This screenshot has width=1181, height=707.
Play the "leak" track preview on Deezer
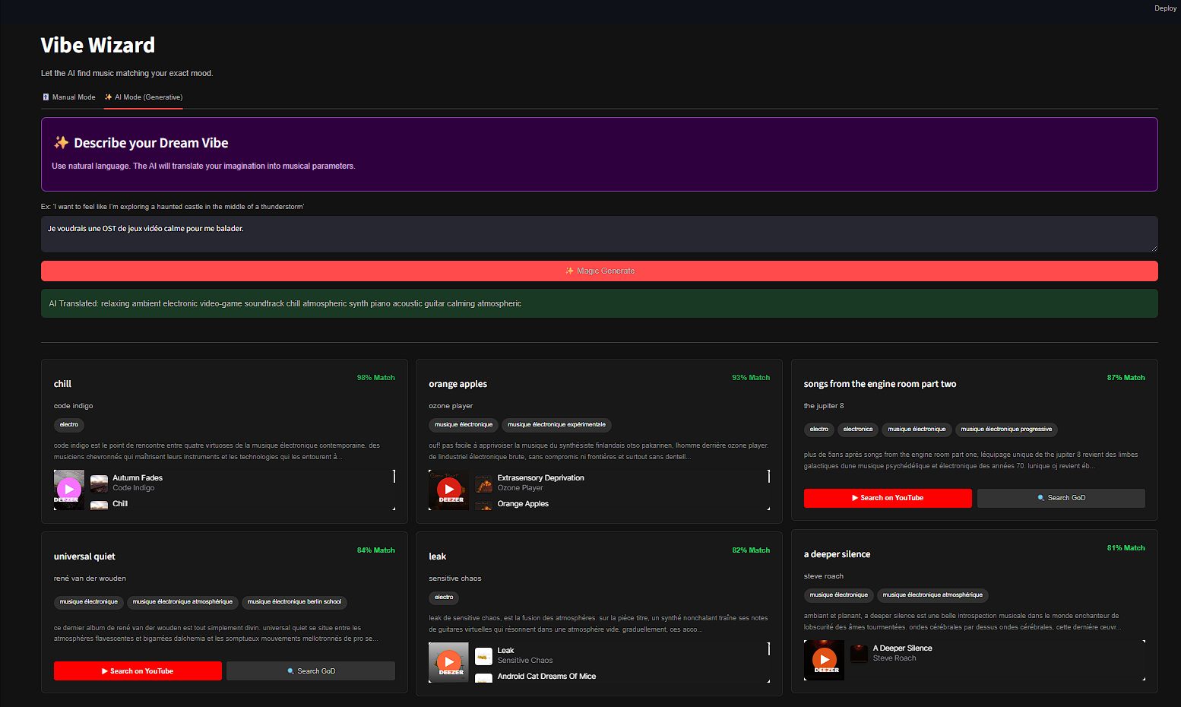point(448,661)
